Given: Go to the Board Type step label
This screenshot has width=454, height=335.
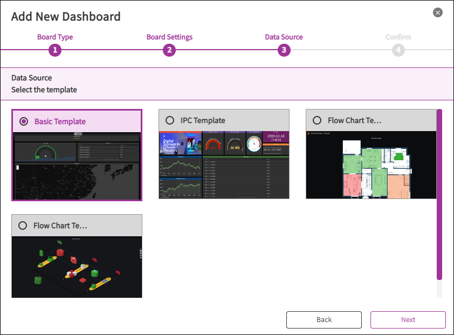Looking at the screenshot, I should (x=55, y=37).
